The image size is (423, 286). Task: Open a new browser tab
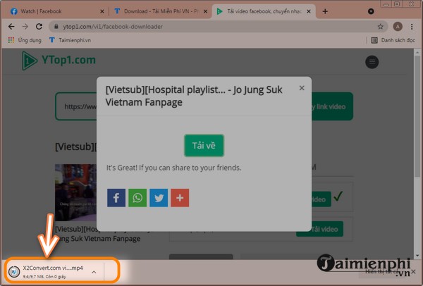[325, 11]
